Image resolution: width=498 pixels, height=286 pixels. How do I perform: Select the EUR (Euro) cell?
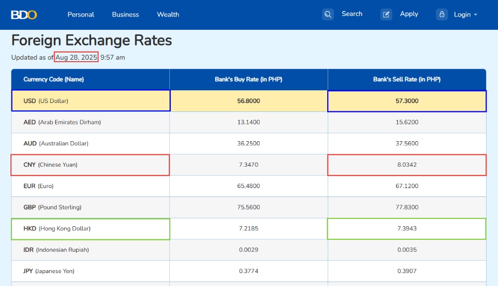click(x=91, y=186)
